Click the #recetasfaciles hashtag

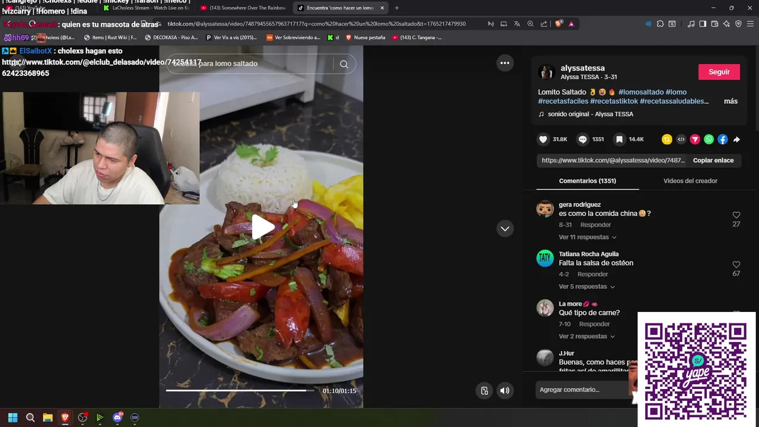pyautogui.click(x=563, y=101)
